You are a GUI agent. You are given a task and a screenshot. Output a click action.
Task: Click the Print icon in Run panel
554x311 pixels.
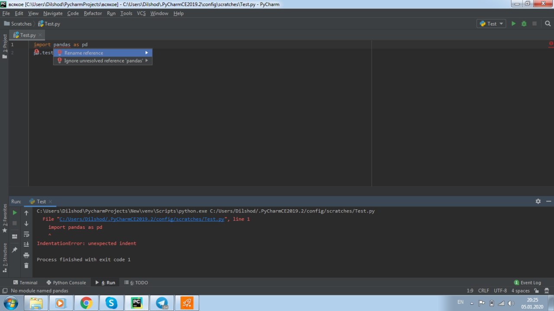pyautogui.click(x=26, y=255)
